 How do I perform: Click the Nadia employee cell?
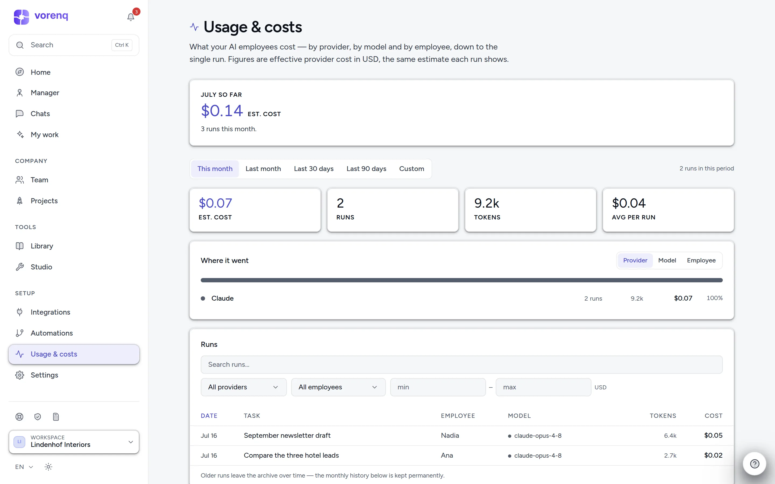[450, 435]
